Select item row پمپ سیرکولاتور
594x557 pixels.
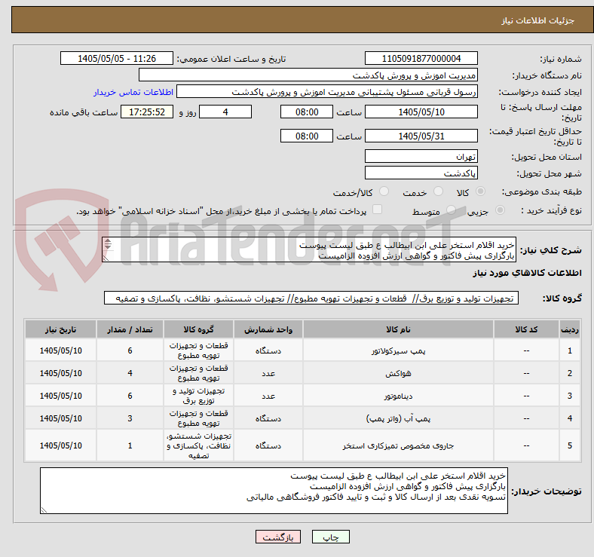point(303,350)
